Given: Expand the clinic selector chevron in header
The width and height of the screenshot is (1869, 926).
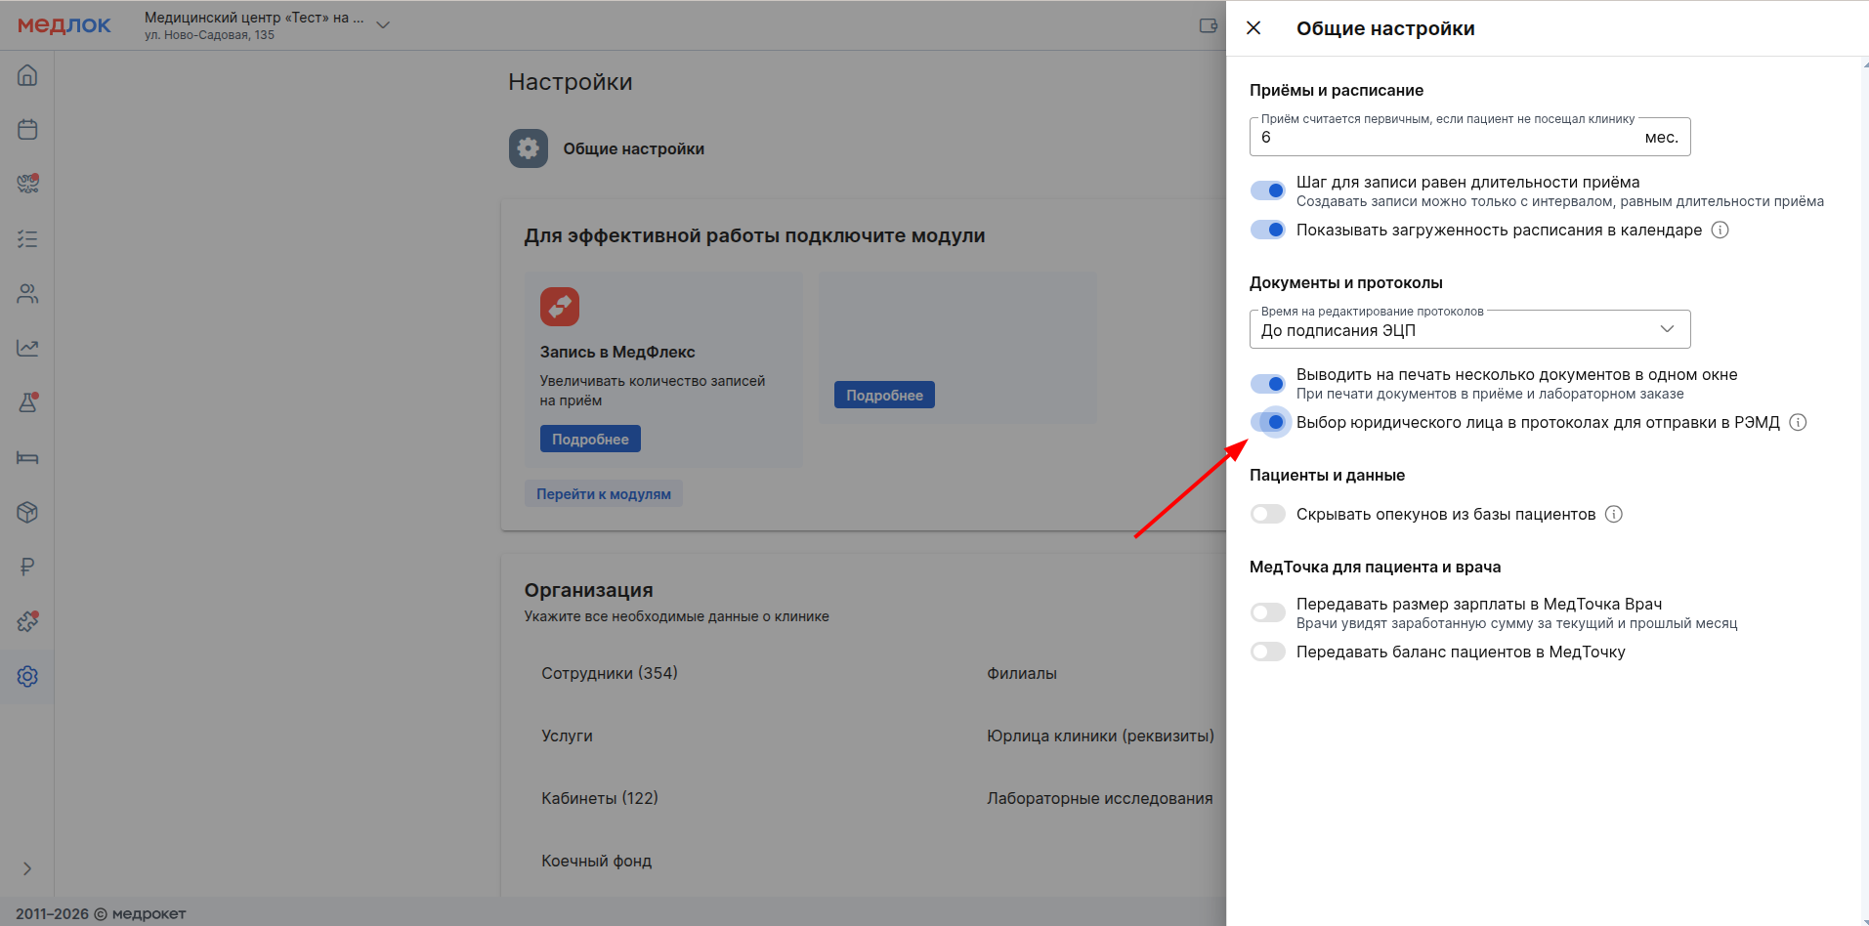Looking at the screenshot, I should (x=383, y=25).
